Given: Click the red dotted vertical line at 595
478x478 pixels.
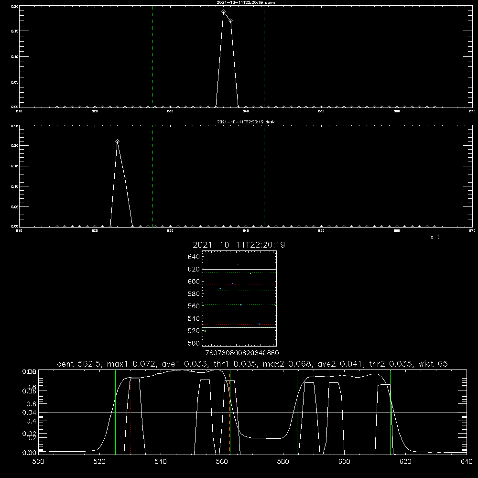Looking at the screenshot, I should 329,412.
